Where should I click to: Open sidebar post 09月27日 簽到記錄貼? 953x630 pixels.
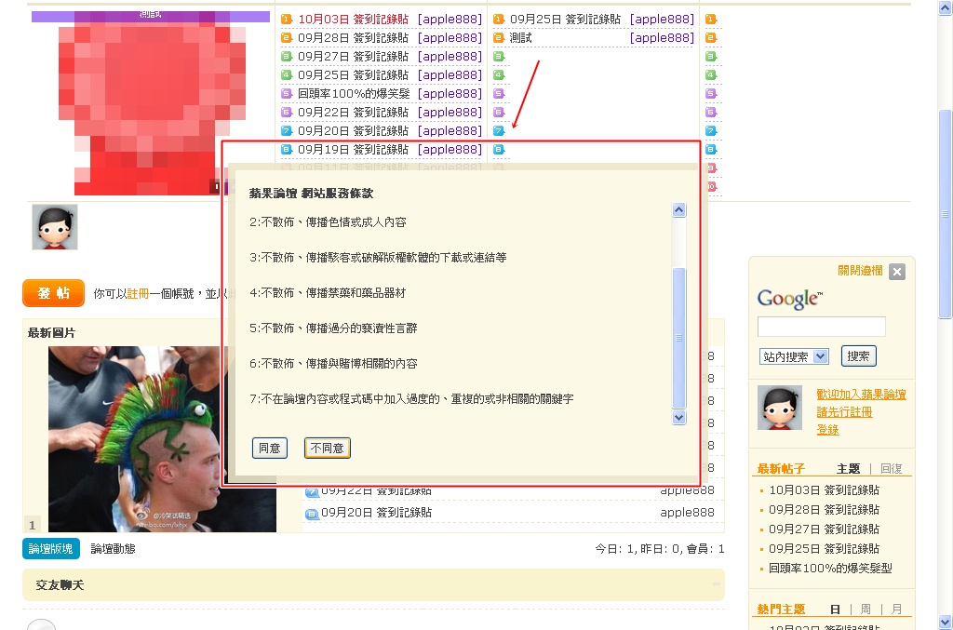(x=825, y=529)
